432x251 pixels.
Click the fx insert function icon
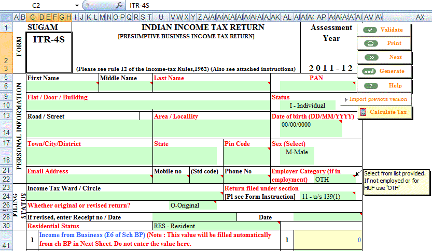(x=119, y=5)
